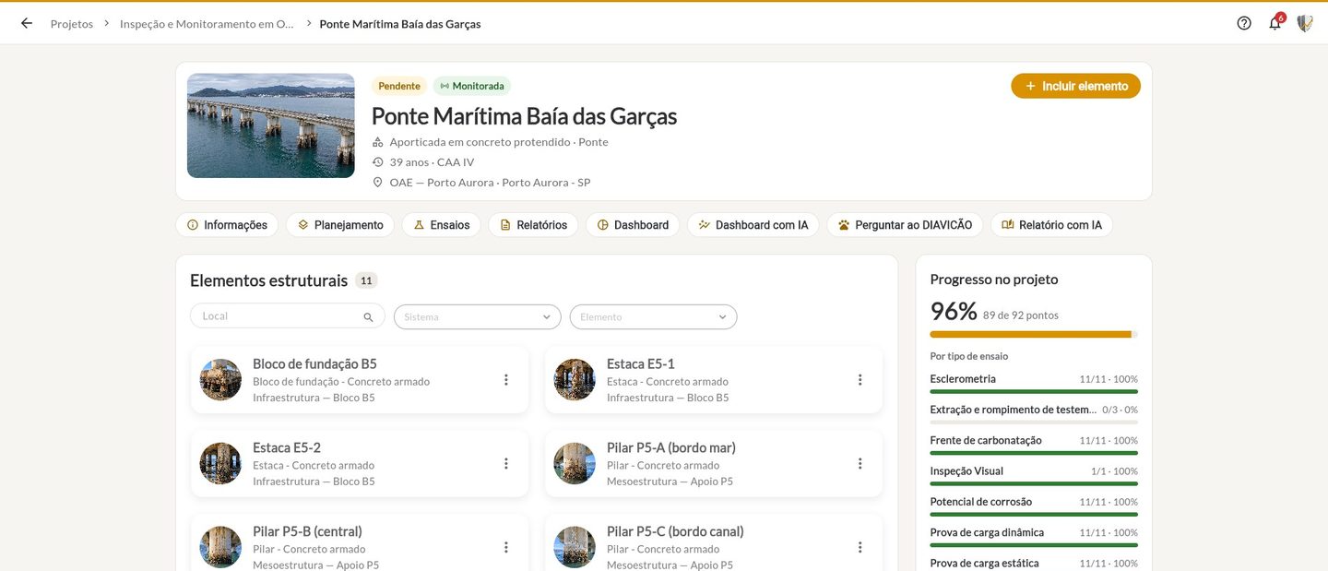Open the bridge cover photo
Image resolution: width=1328 pixels, height=571 pixels.
click(271, 125)
